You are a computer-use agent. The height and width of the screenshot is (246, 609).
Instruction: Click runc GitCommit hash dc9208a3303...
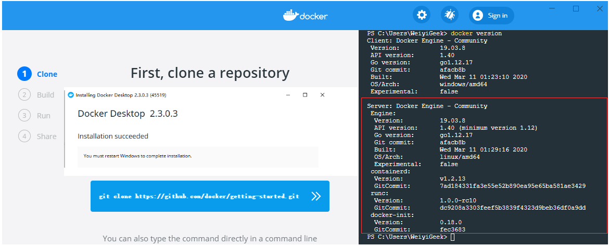[x=513, y=208]
